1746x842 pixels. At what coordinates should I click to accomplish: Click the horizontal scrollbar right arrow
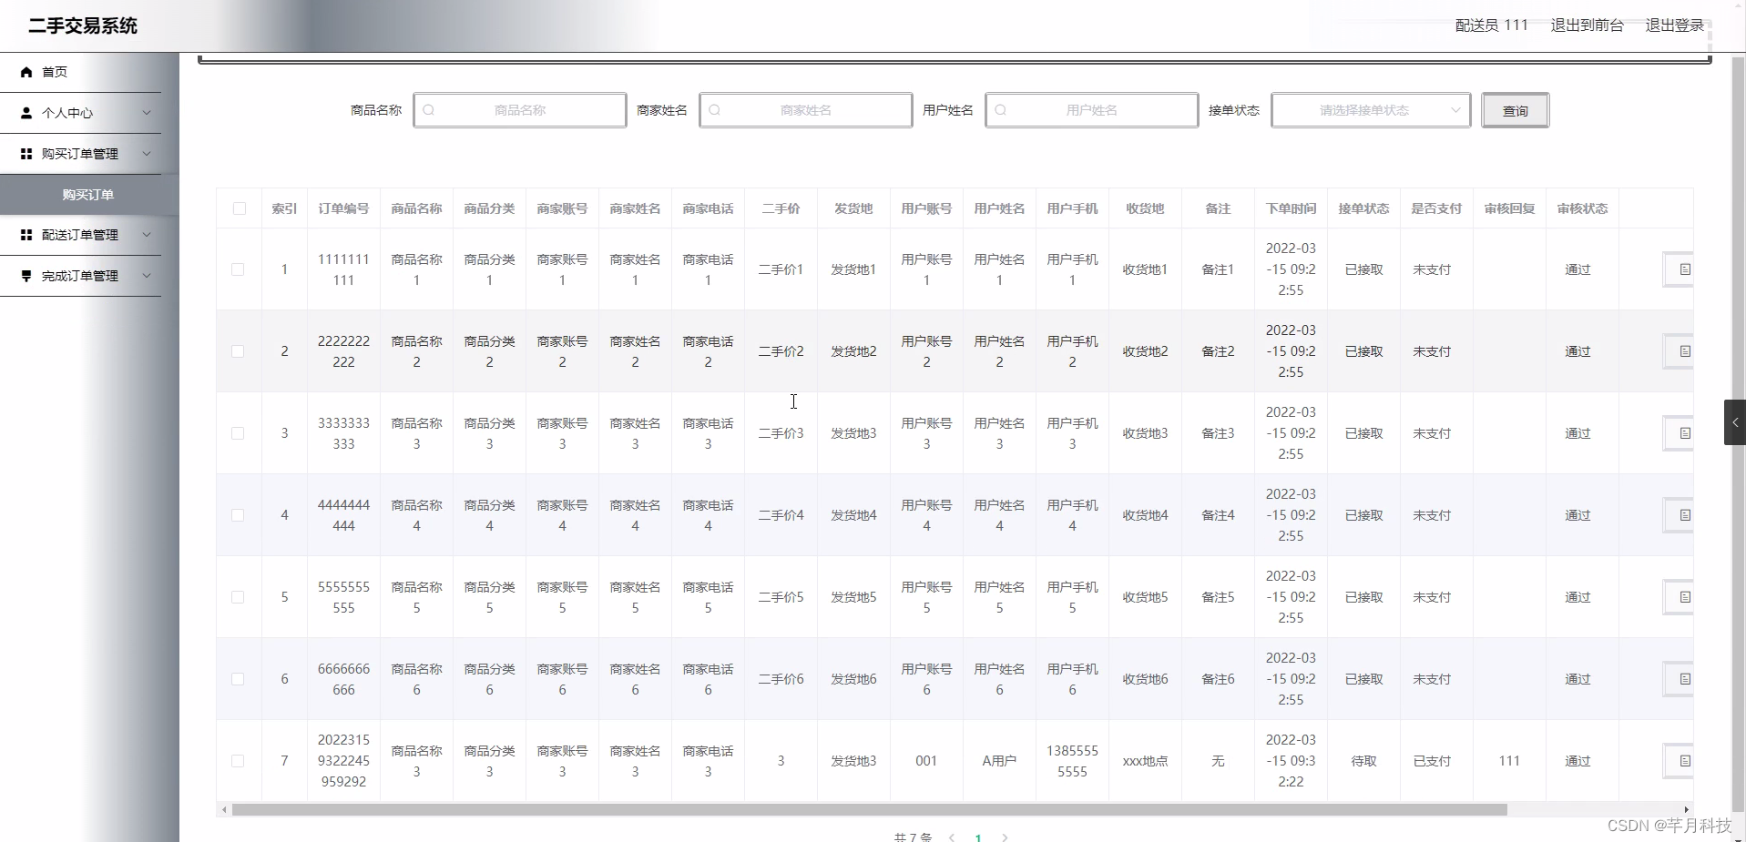(1687, 809)
